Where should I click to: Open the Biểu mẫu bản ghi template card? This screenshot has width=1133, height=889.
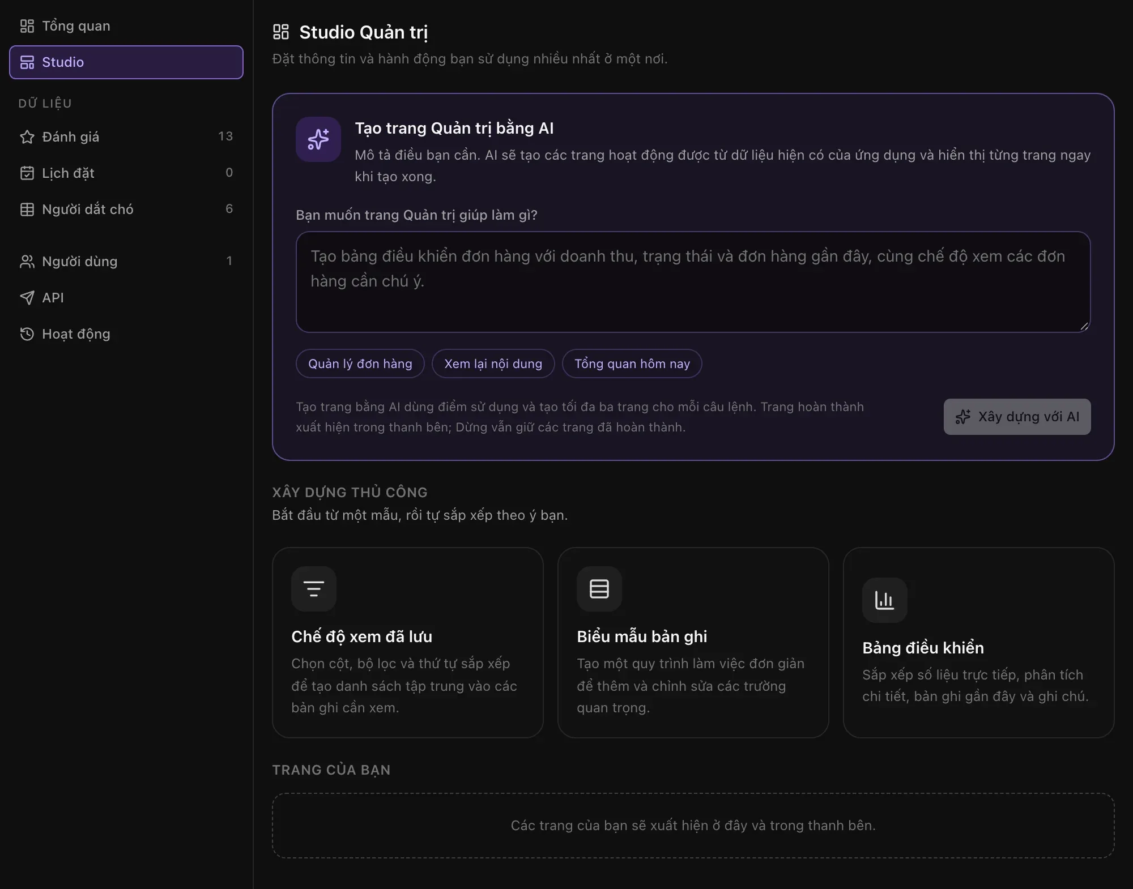693,643
